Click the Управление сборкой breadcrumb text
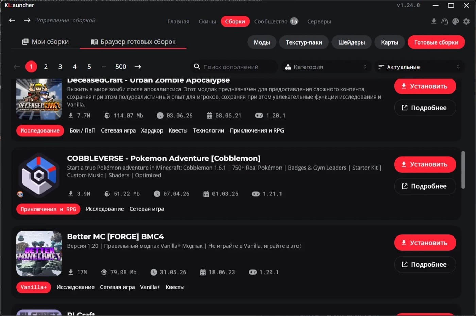 66,20
